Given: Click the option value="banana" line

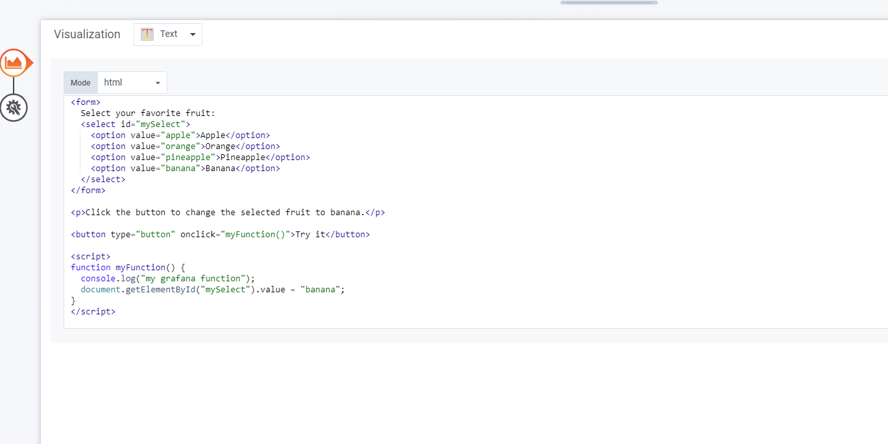Looking at the screenshot, I should coord(186,168).
